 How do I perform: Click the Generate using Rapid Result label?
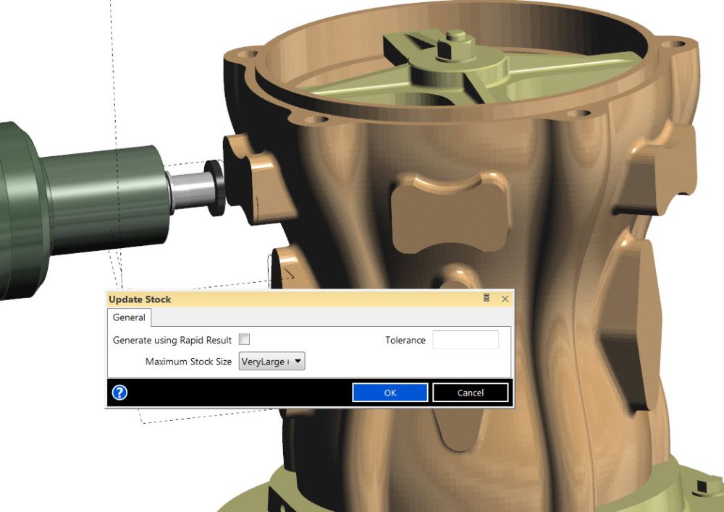click(172, 340)
